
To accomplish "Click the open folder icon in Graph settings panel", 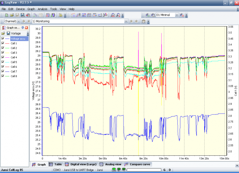I will coord(3,33).
